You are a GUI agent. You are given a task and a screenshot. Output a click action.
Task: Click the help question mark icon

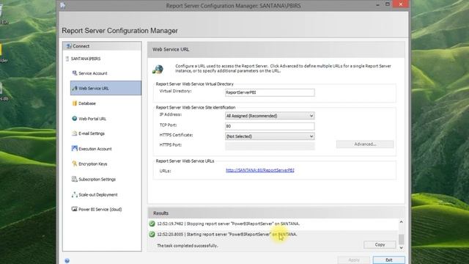coord(67,261)
